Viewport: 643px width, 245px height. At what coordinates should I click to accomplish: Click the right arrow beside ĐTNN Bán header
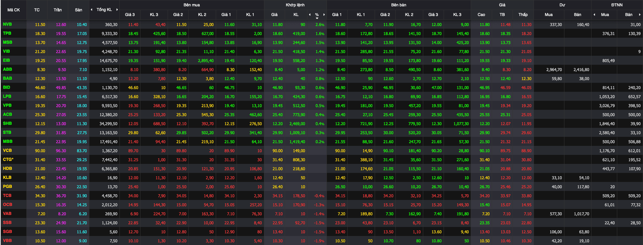(640, 15)
